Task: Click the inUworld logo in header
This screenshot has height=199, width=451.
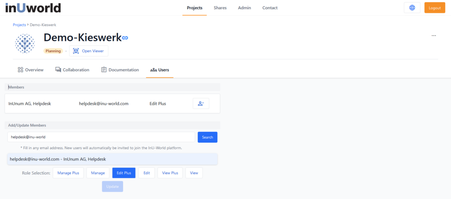Action: [x=33, y=8]
